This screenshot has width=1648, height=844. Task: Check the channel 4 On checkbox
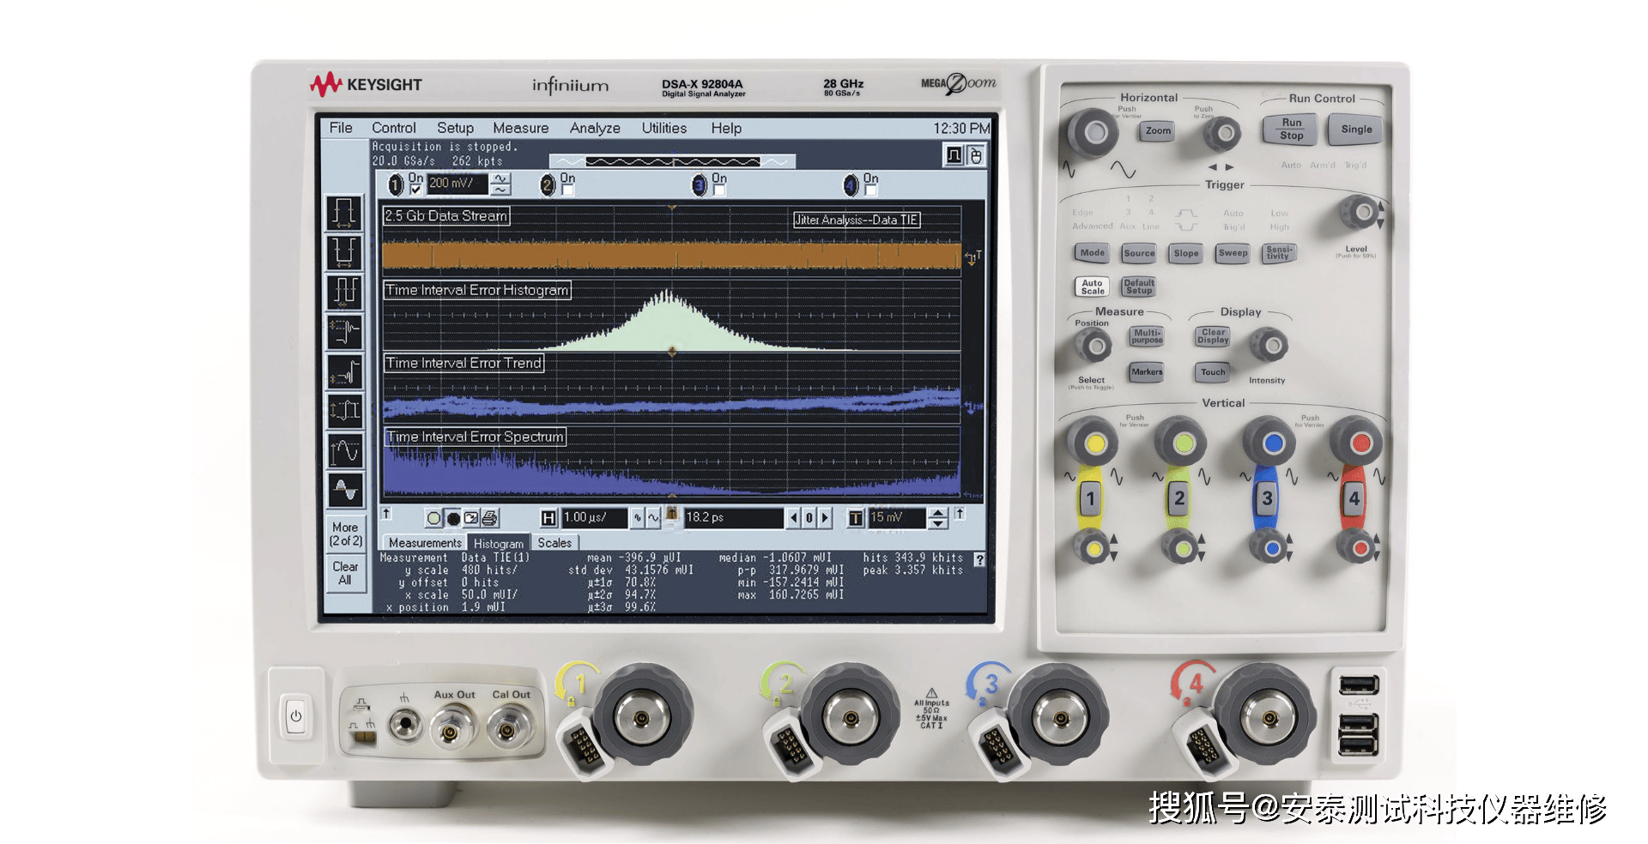pyautogui.click(x=870, y=190)
